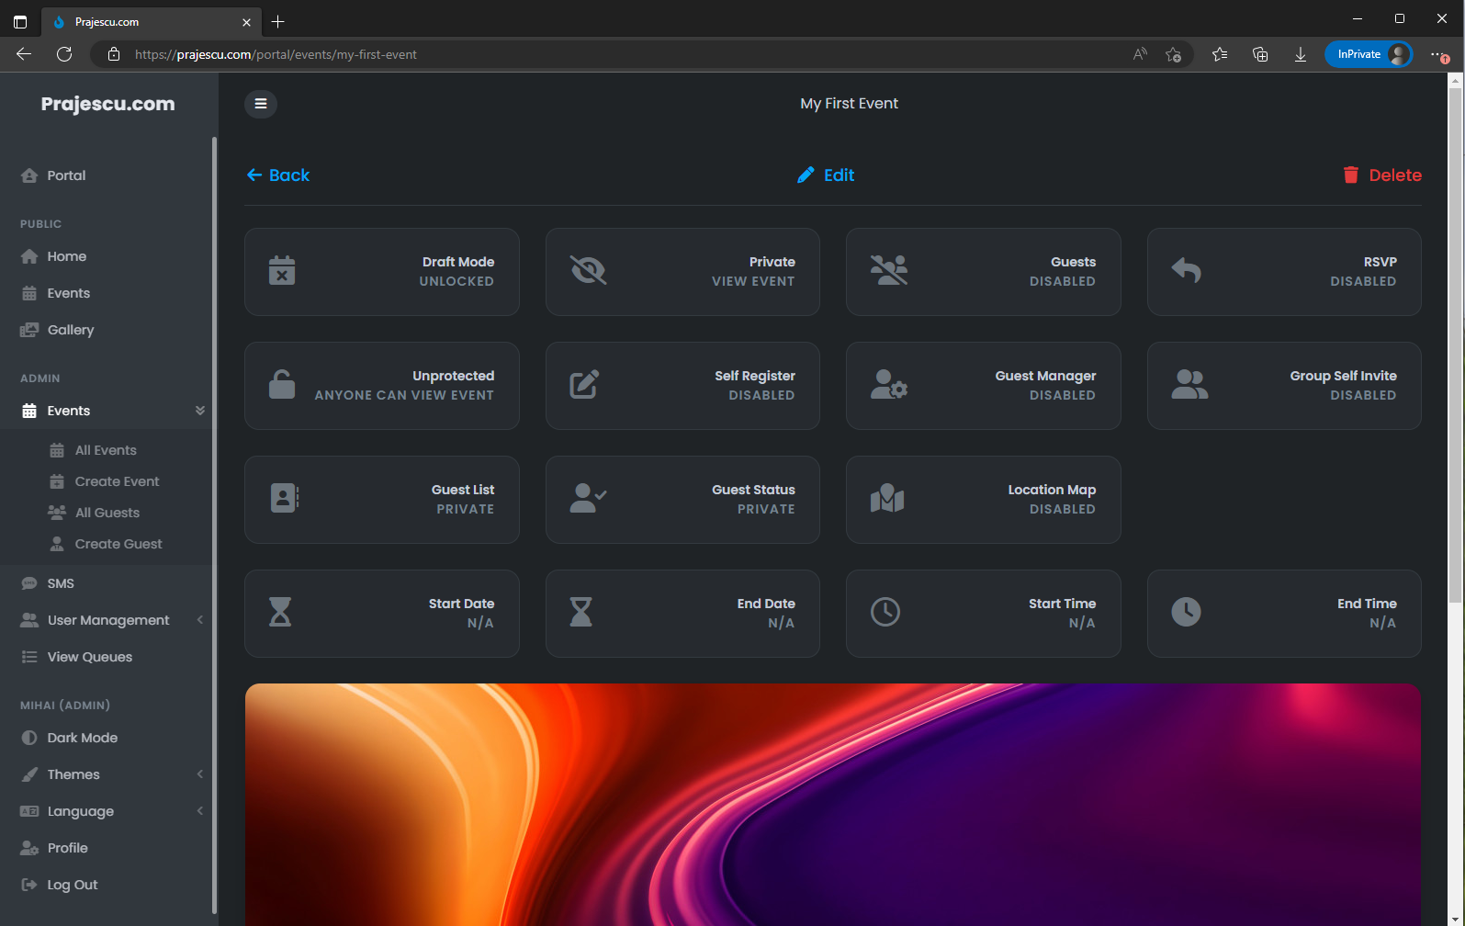
Task: Click the End Time N/A card
Action: tap(1284, 614)
